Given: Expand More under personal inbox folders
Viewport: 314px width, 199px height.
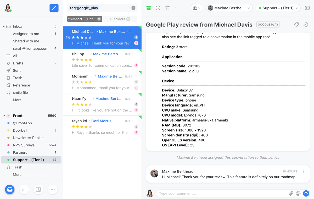Looking at the screenshot, I should (17, 100).
